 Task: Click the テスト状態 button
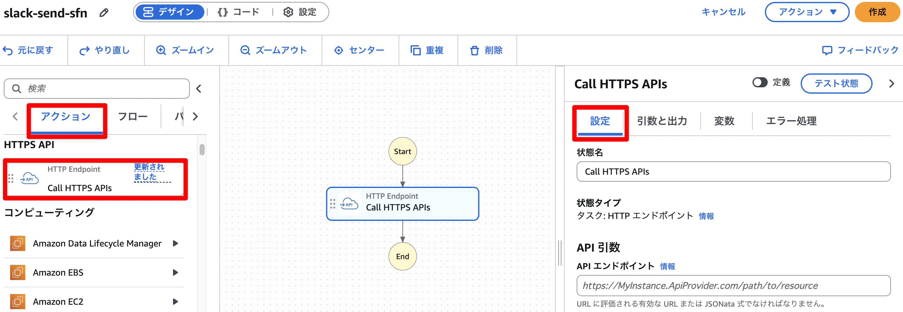pyautogui.click(x=836, y=83)
